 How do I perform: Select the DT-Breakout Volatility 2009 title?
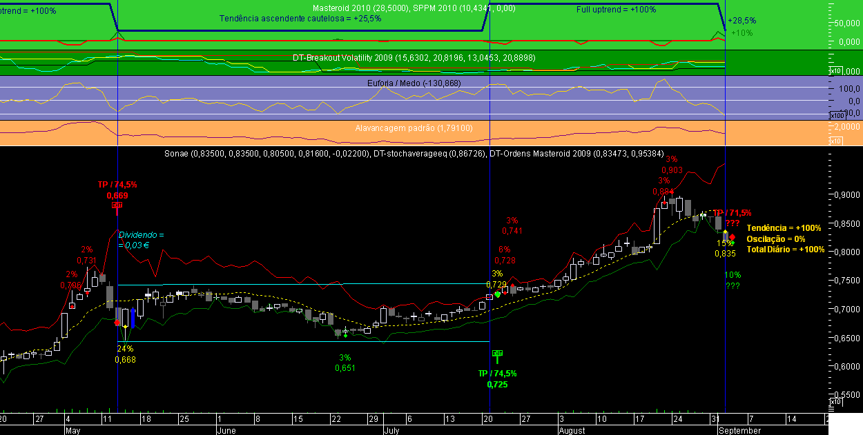point(414,58)
